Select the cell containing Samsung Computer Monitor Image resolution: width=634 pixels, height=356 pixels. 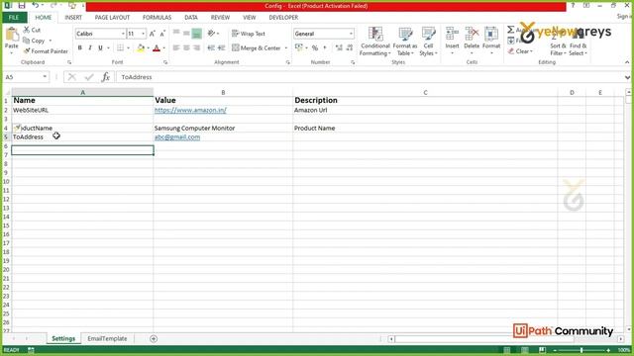[x=223, y=128]
